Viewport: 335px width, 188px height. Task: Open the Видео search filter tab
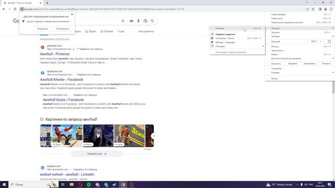91,31
